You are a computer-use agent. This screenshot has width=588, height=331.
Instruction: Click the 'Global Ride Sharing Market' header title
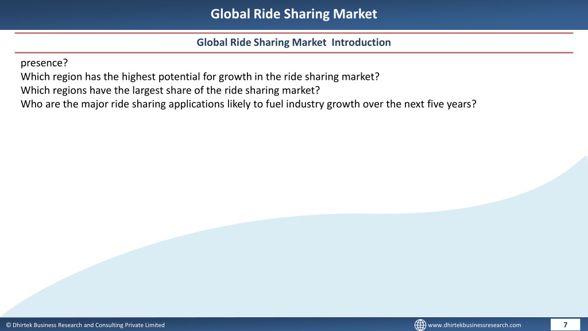(293, 14)
